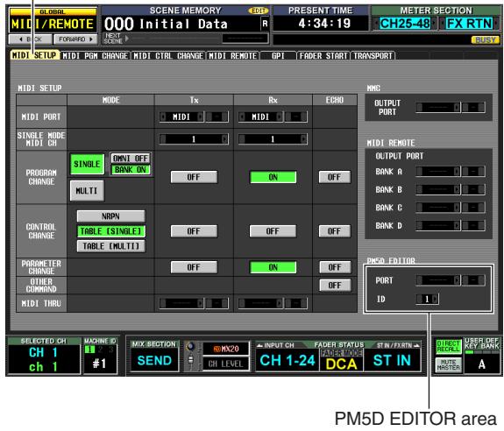504x431 pixels.
Task: Open the PM5D EDITOR PORT selector
Action: (438, 280)
